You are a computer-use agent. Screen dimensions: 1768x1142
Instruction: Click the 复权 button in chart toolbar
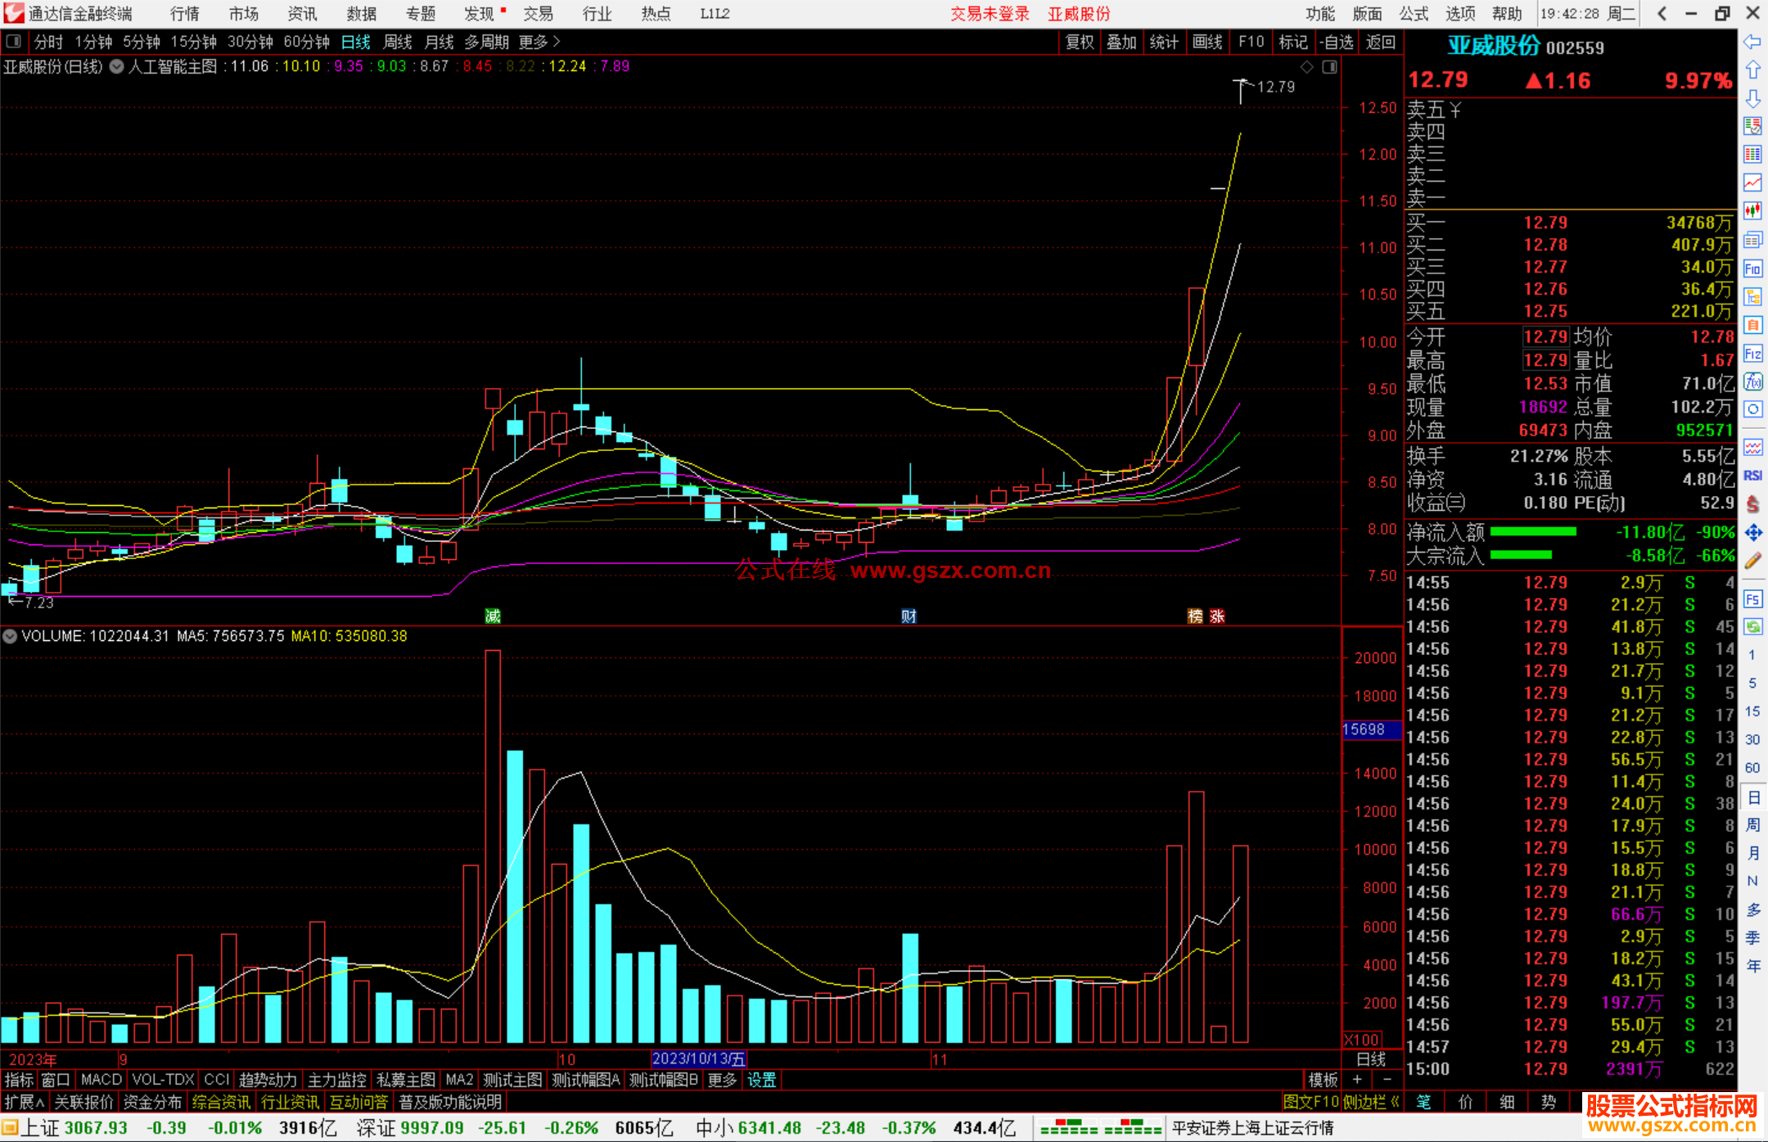[1079, 42]
